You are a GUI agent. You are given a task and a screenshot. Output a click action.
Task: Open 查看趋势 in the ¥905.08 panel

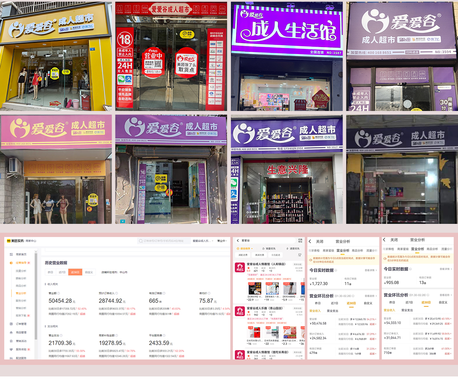click(x=445, y=295)
